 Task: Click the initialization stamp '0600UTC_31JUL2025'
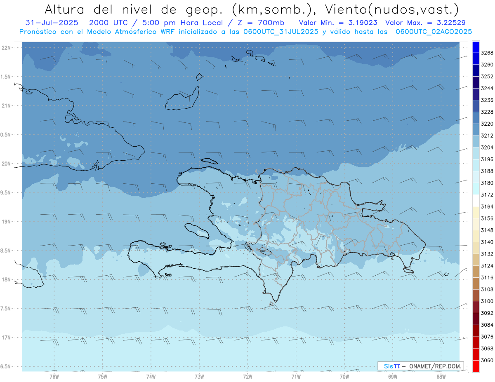[x=281, y=32]
